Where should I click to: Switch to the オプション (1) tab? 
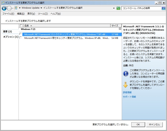pos(11,37)
